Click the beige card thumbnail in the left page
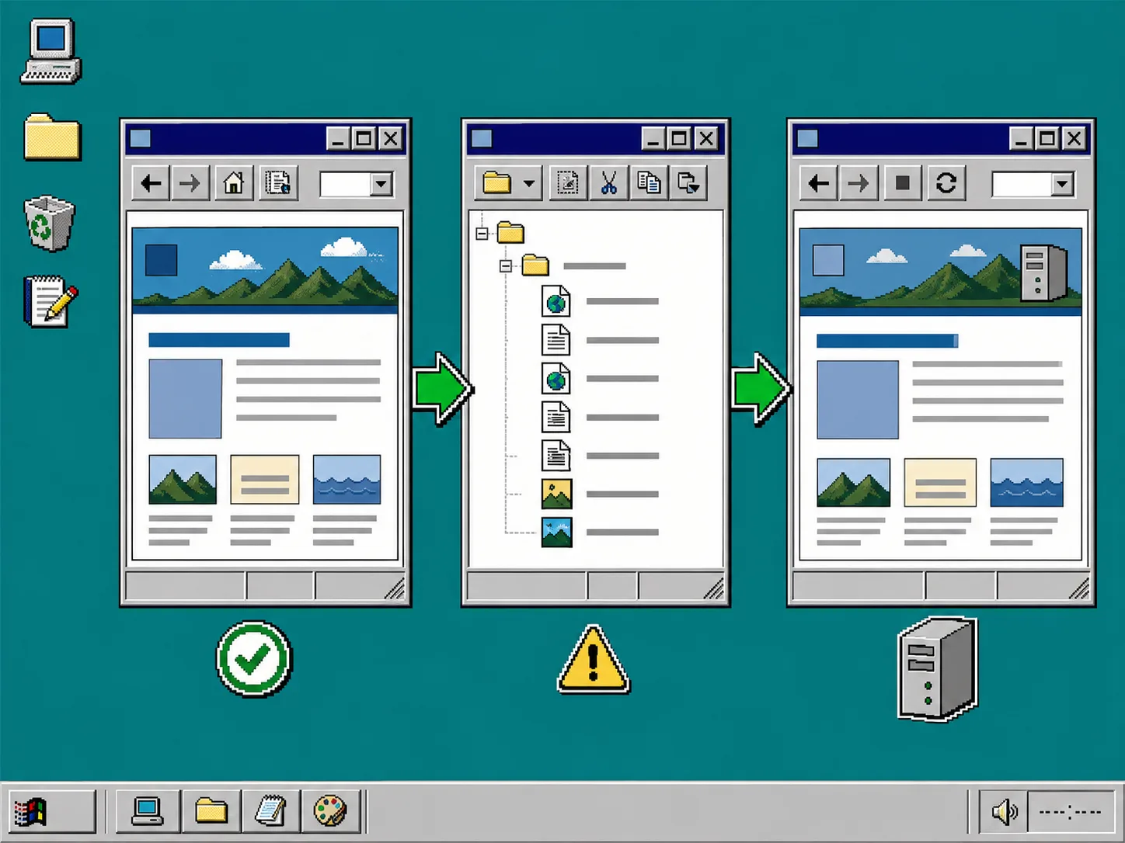Screen dimensions: 1125x843 tap(265, 480)
